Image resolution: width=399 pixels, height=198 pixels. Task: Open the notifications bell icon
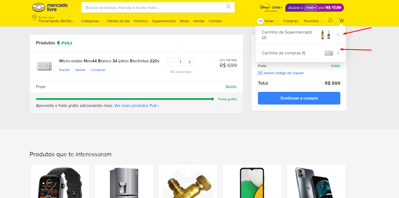point(330,20)
